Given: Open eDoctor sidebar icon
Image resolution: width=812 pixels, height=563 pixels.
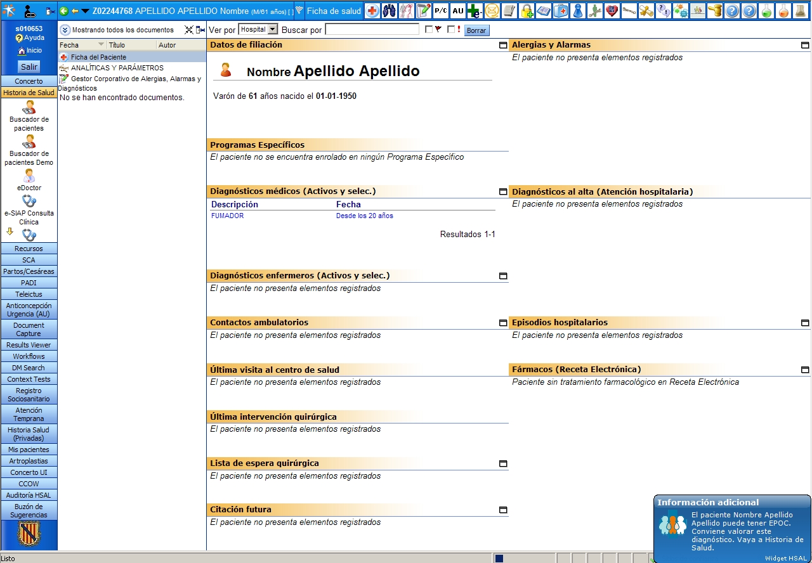Looking at the screenshot, I should pyautogui.click(x=29, y=176).
